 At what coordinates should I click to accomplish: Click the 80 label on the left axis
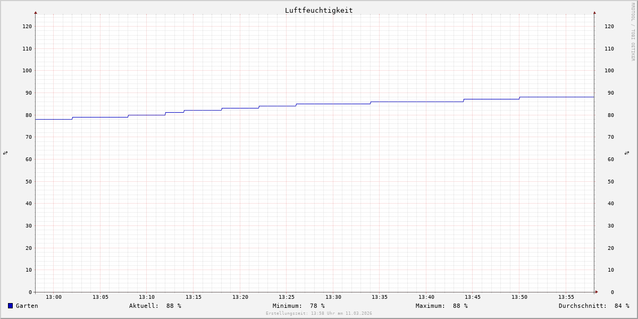pyautogui.click(x=29, y=115)
